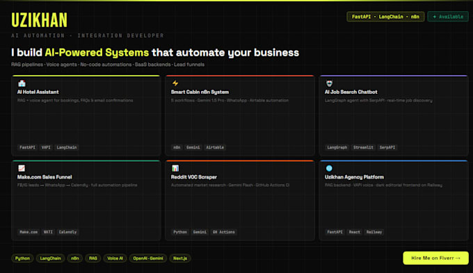Click n8n tag on Smart Cabin card
The image size is (473, 273).
click(x=177, y=147)
